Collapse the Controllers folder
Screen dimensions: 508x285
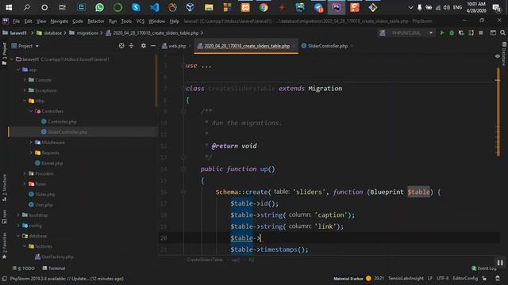pyautogui.click(x=31, y=111)
